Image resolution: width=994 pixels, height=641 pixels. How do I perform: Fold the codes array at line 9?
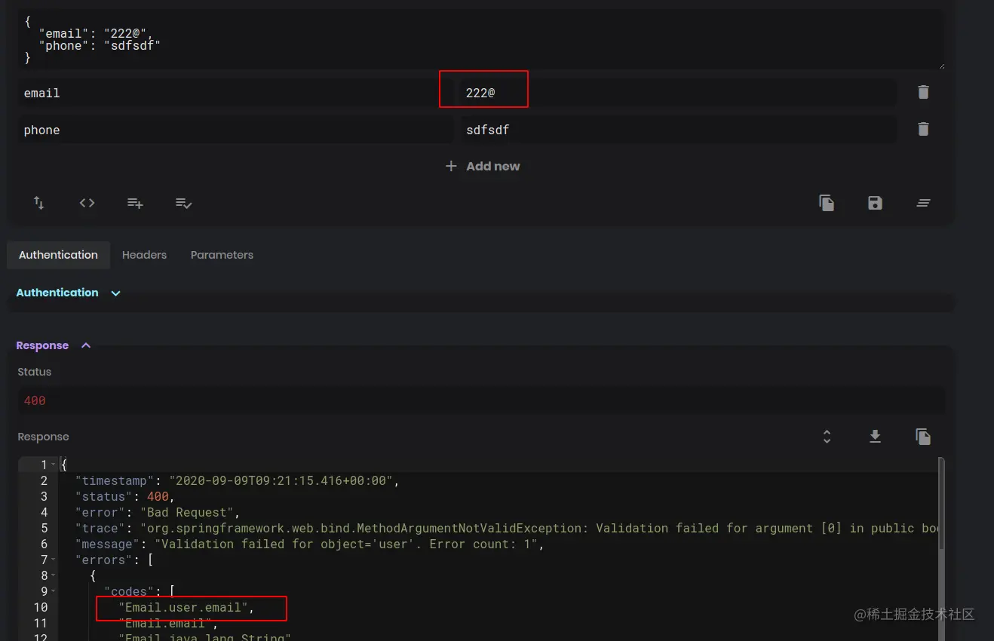(x=54, y=591)
